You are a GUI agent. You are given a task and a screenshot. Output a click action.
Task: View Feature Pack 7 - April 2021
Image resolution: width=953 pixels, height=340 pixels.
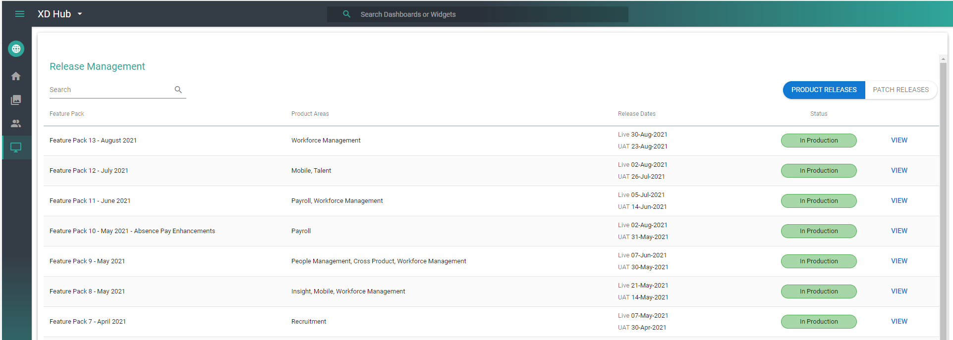899,321
